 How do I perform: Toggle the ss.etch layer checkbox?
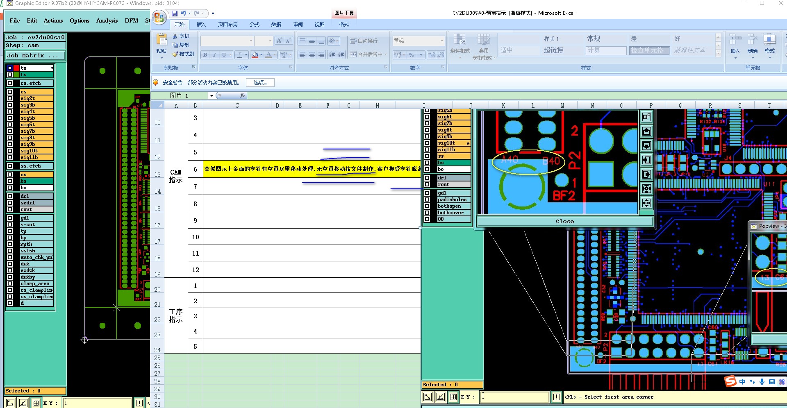coord(10,166)
